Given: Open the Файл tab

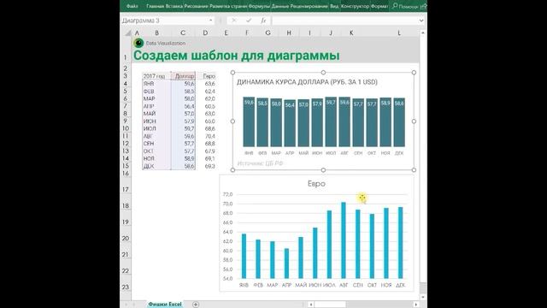Looking at the screenshot, I should coord(132,6).
